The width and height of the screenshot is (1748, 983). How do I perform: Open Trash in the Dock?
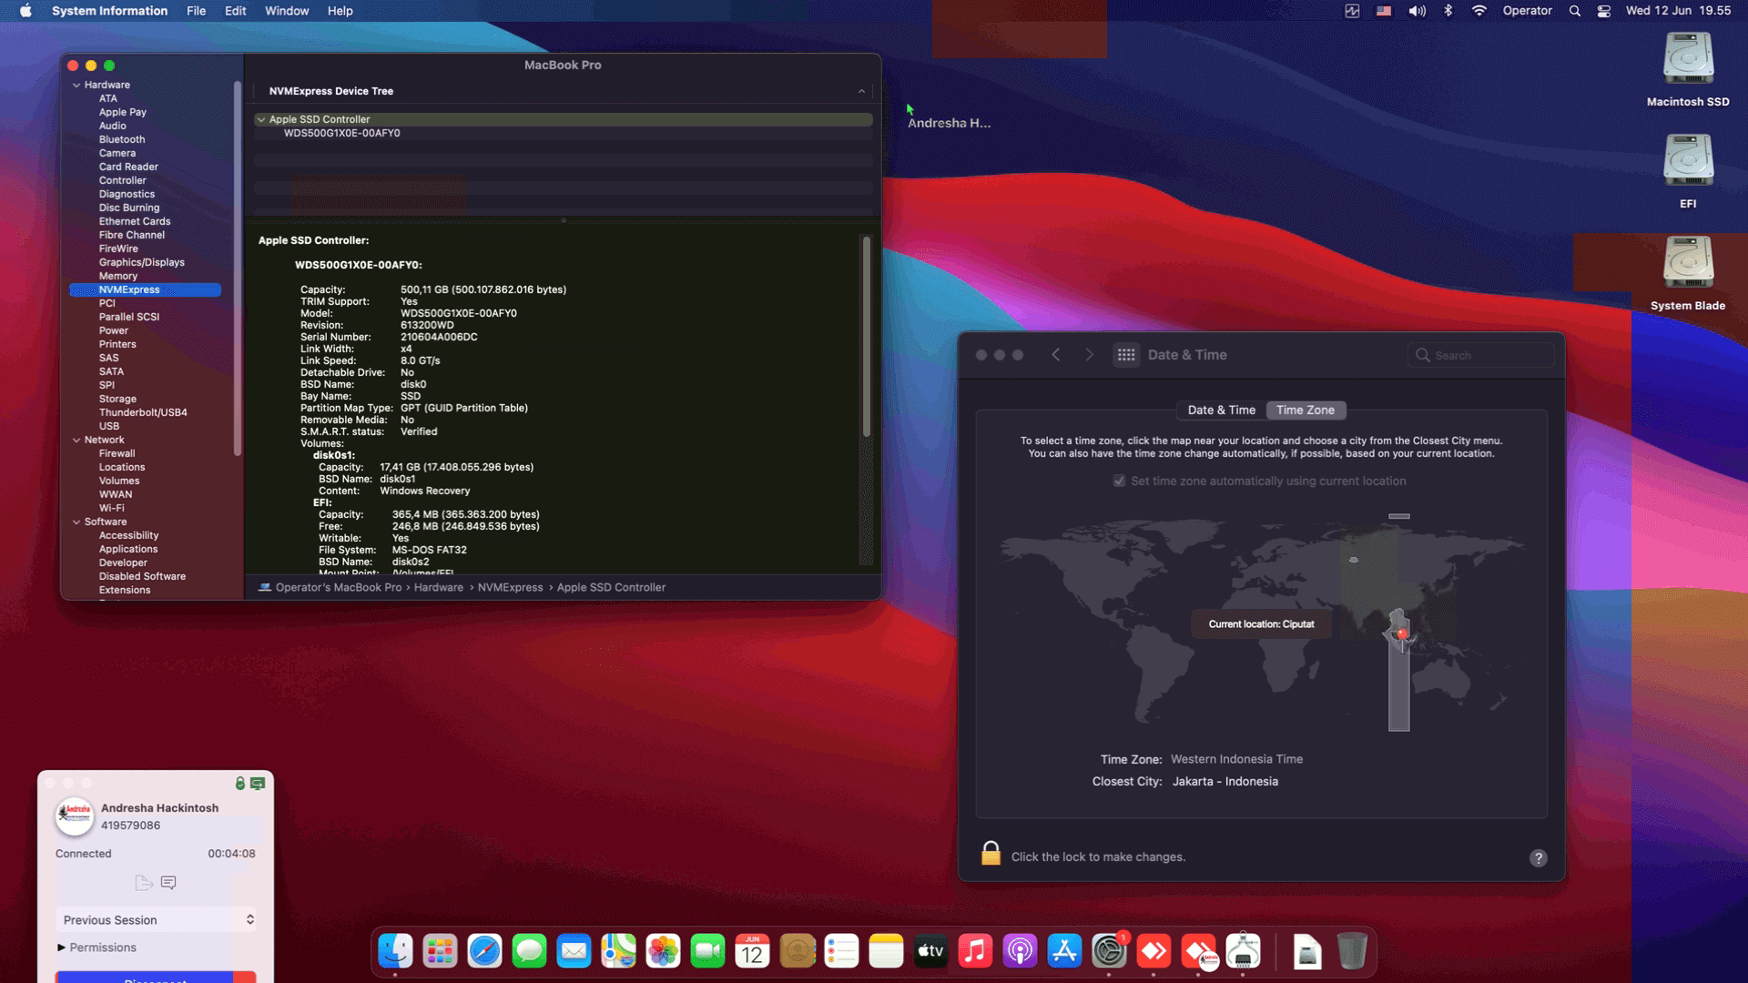point(1352,952)
